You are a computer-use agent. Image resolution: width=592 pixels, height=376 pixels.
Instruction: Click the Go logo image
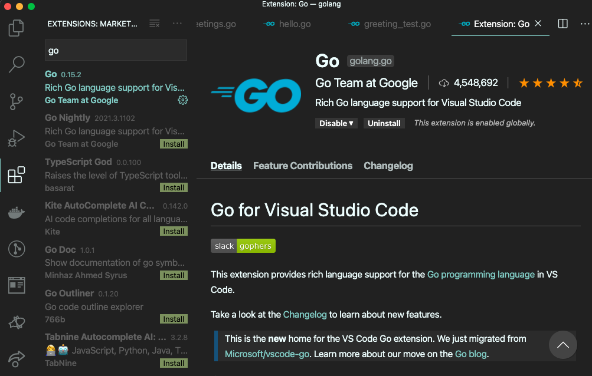256,95
